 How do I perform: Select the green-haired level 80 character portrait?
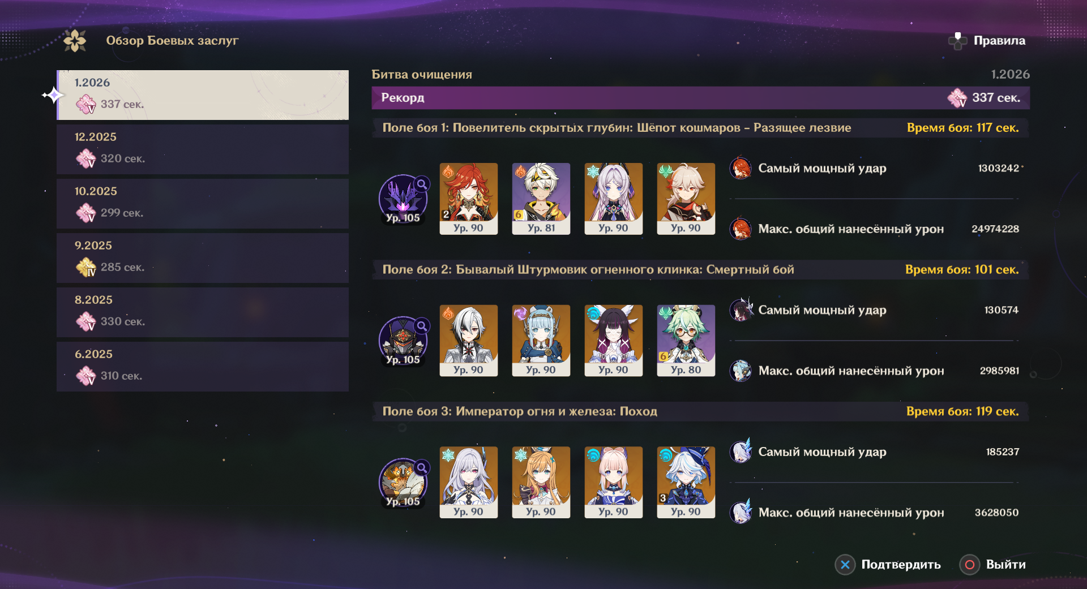tap(686, 341)
